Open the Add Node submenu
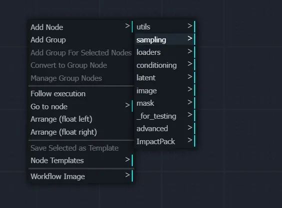 pyautogui.click(x=81, y=27)
